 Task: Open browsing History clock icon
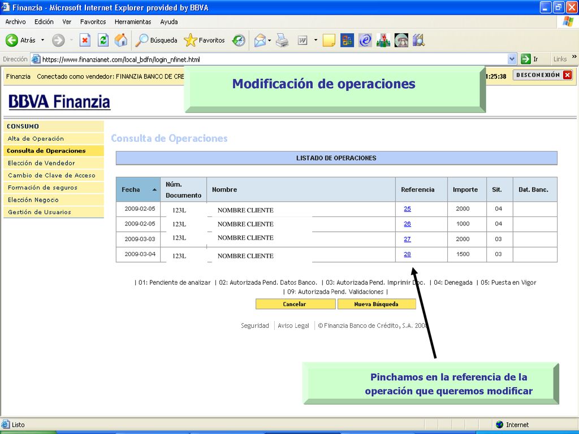pos(239,40)
